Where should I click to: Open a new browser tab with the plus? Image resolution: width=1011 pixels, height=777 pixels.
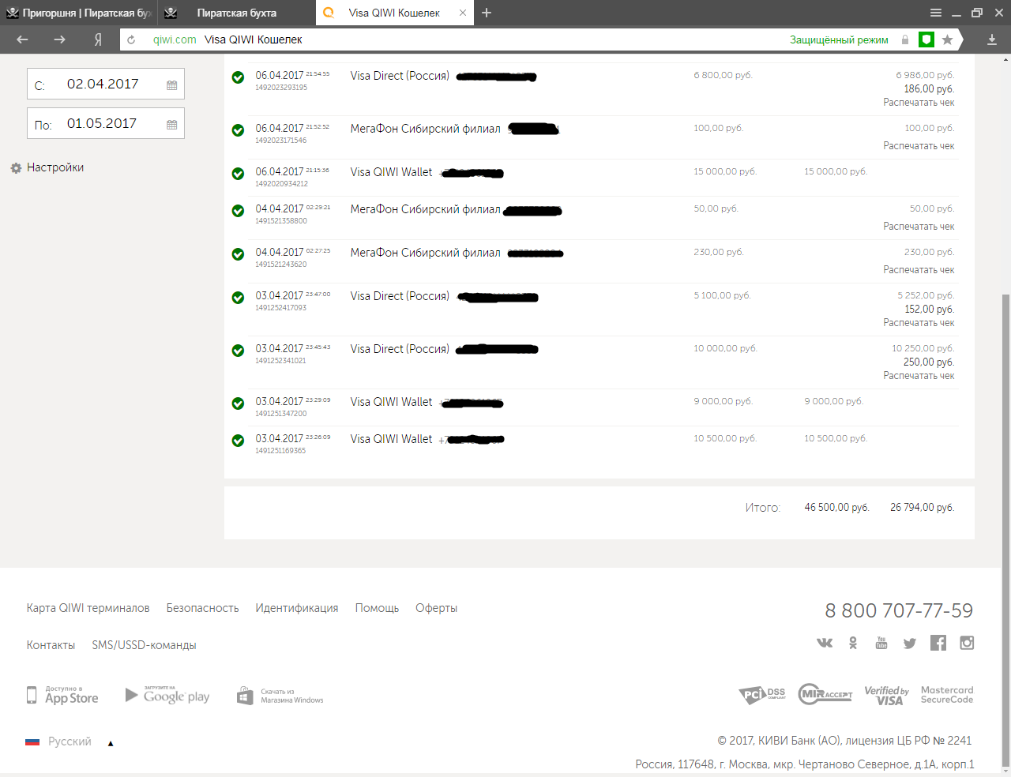click(487, 13)
